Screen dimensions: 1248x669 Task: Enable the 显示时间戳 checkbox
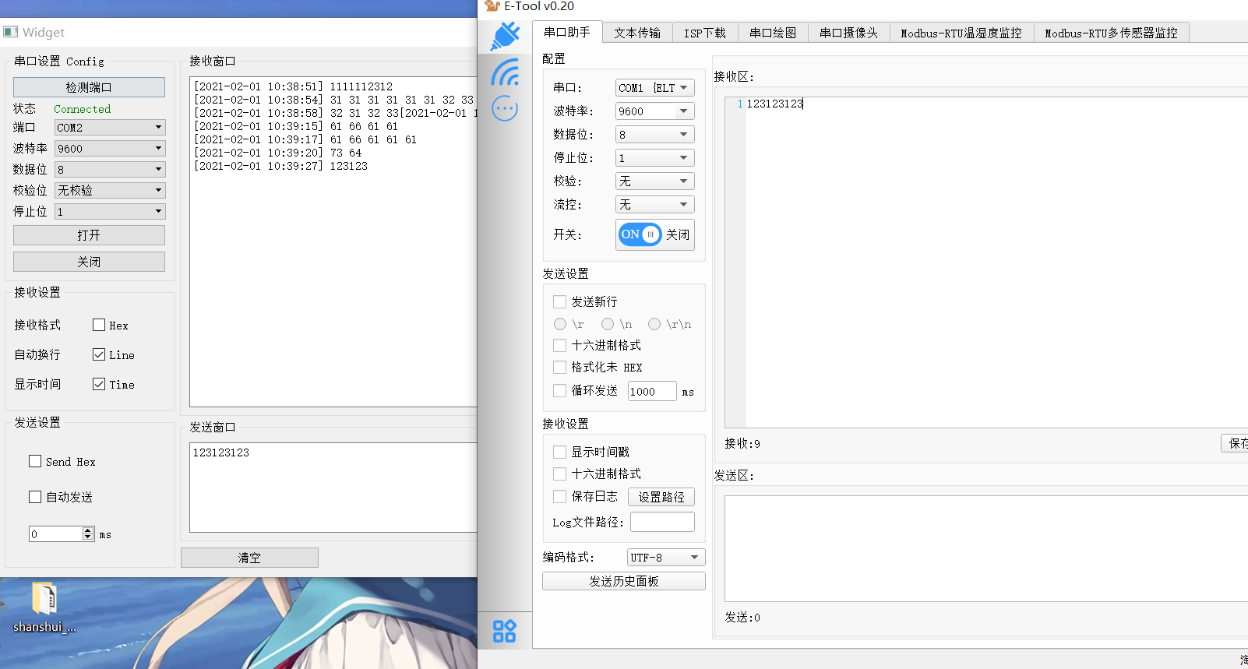(x=559, y=452)
